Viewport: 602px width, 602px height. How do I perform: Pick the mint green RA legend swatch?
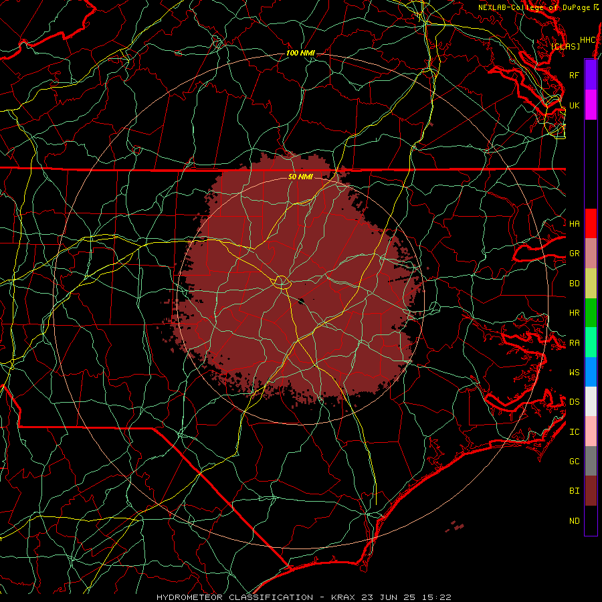[591, 342]
